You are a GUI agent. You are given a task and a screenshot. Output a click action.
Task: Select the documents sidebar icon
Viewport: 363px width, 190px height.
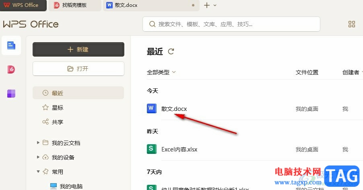coord(11,45)
